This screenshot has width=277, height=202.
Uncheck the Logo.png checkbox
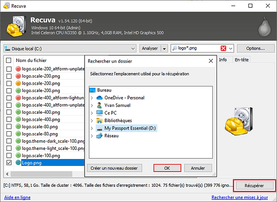tap(9, 163)
